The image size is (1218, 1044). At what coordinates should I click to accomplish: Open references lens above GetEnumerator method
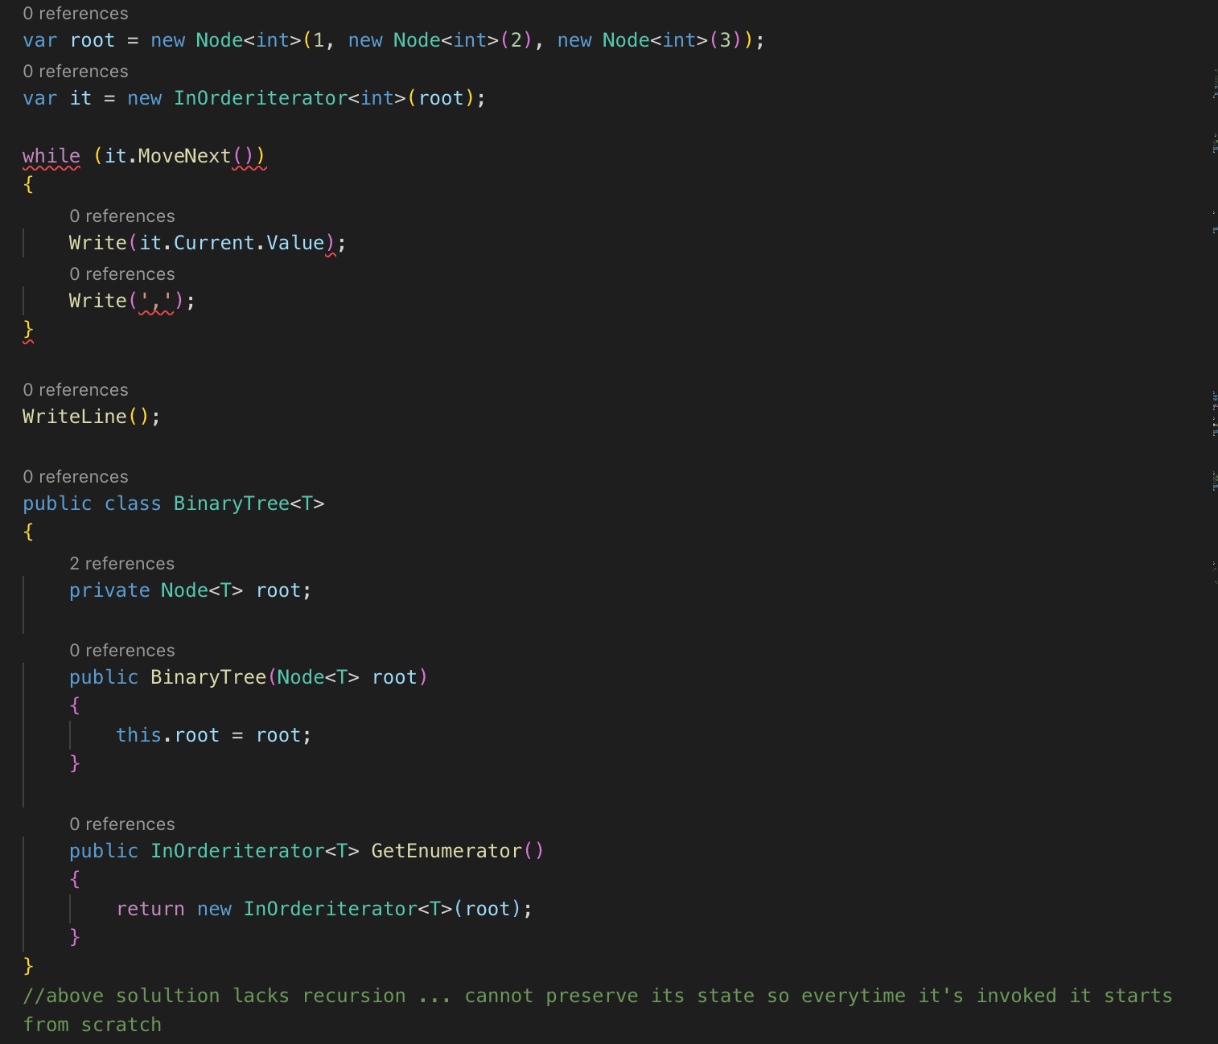coord(122,824)
